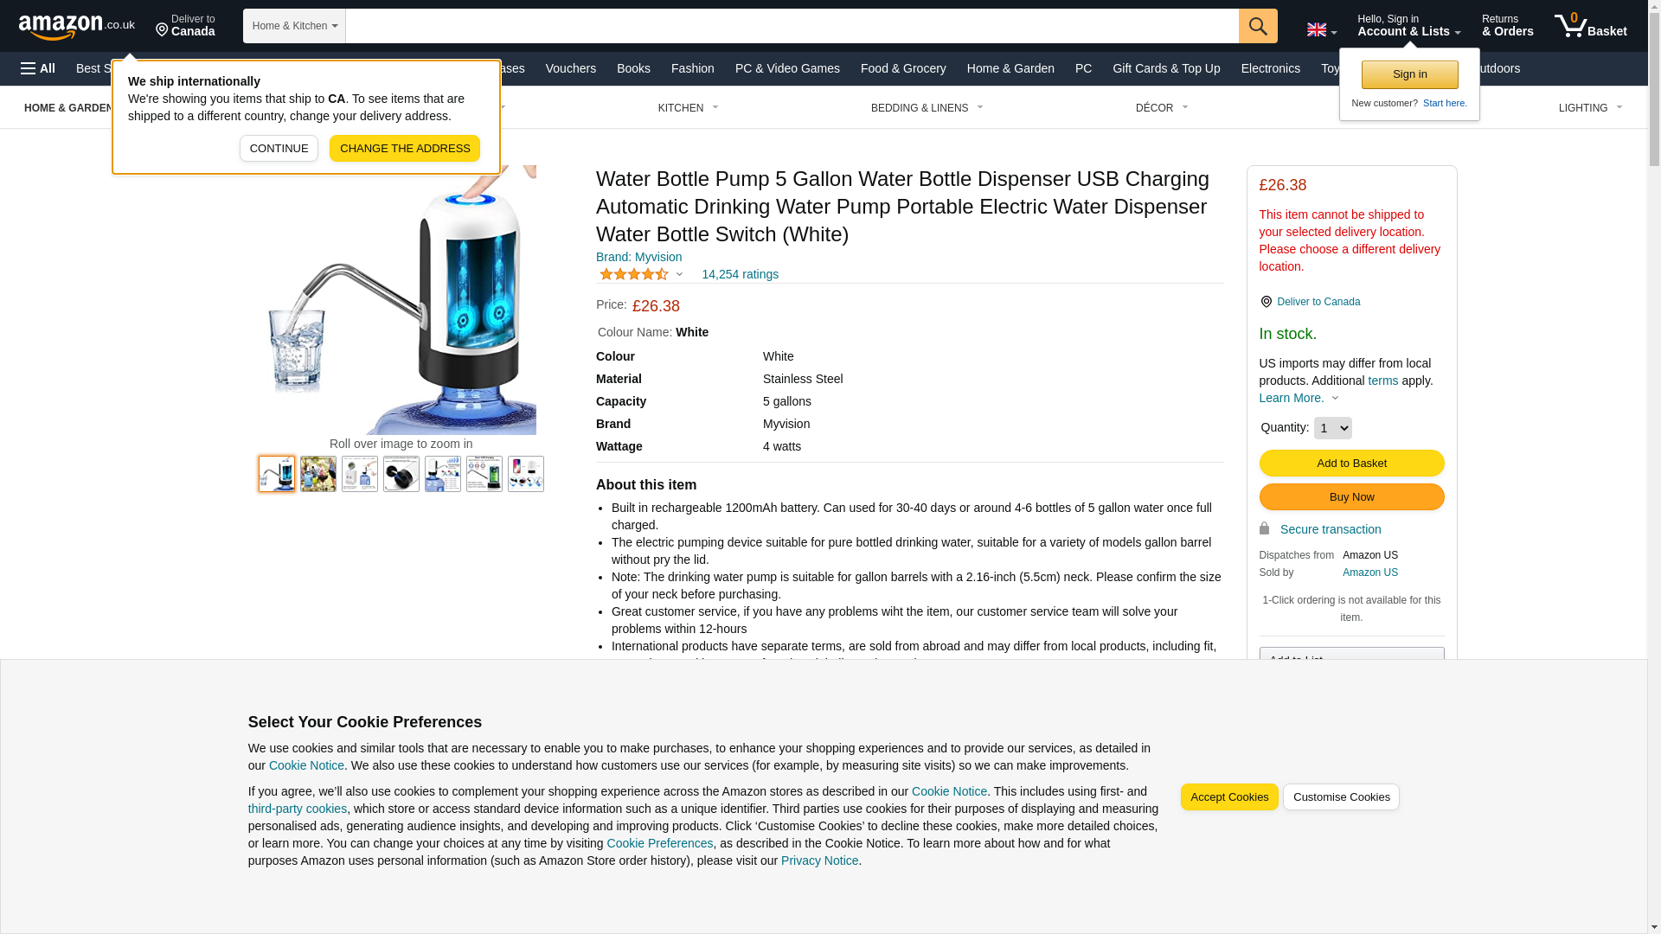
Task: Click the star rating icons
Action: tap(634, 274)
